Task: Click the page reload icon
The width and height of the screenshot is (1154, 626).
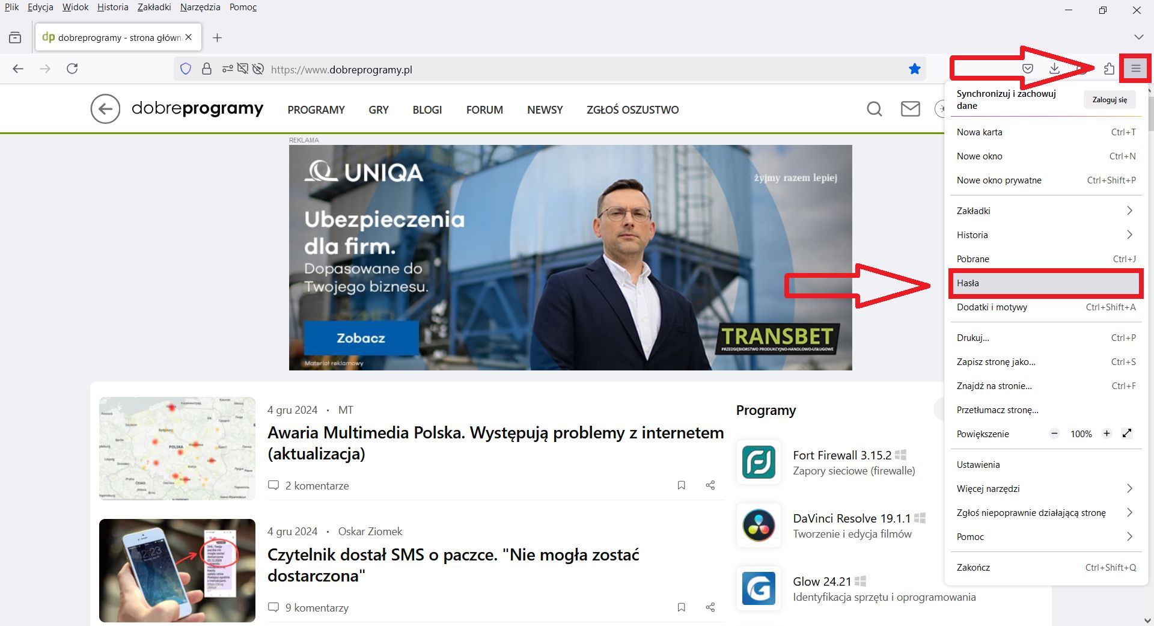Action: click(x=72, y=69)
